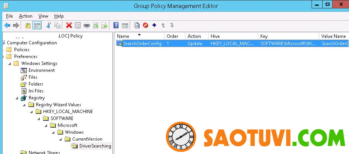Select HKEY_LOCAL_MACHINE folder in tree
The height and width of the screenshot is (154, 349).
(68, 112)
